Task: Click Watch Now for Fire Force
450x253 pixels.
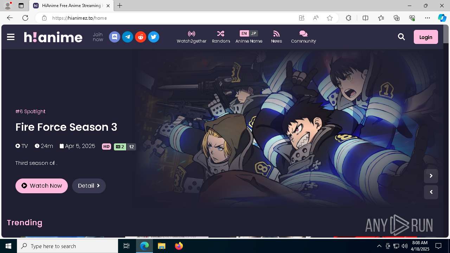Action: 41,186
